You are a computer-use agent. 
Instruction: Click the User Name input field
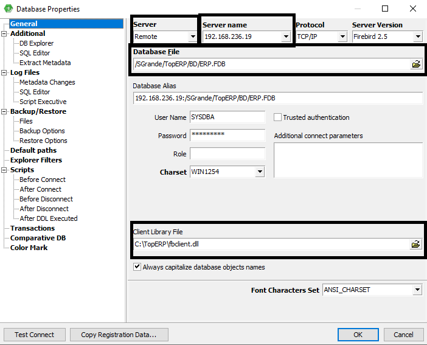point(227,117)
